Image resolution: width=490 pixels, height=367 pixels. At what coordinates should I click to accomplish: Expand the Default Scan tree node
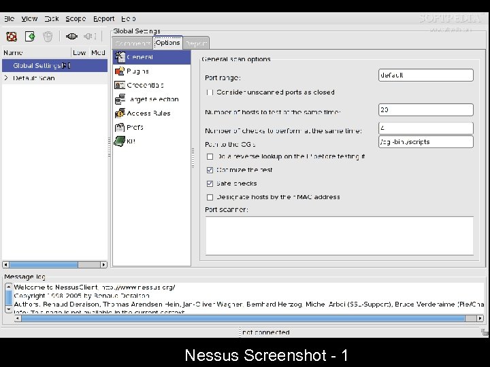pos(6,77)
